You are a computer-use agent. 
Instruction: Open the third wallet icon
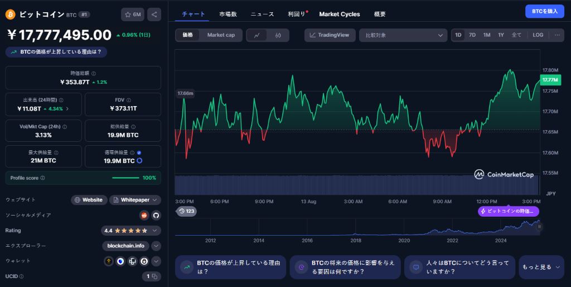tap(133, 261)
